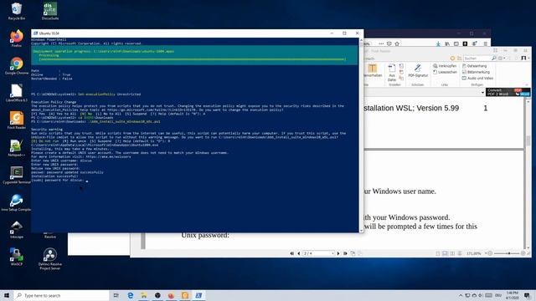Click the Foxit search magnifier icon
536x301 pixels.
pos(494,59)
